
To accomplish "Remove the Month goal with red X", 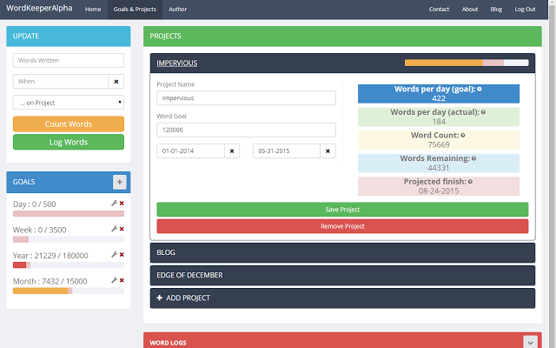I will tap(122, 281).
